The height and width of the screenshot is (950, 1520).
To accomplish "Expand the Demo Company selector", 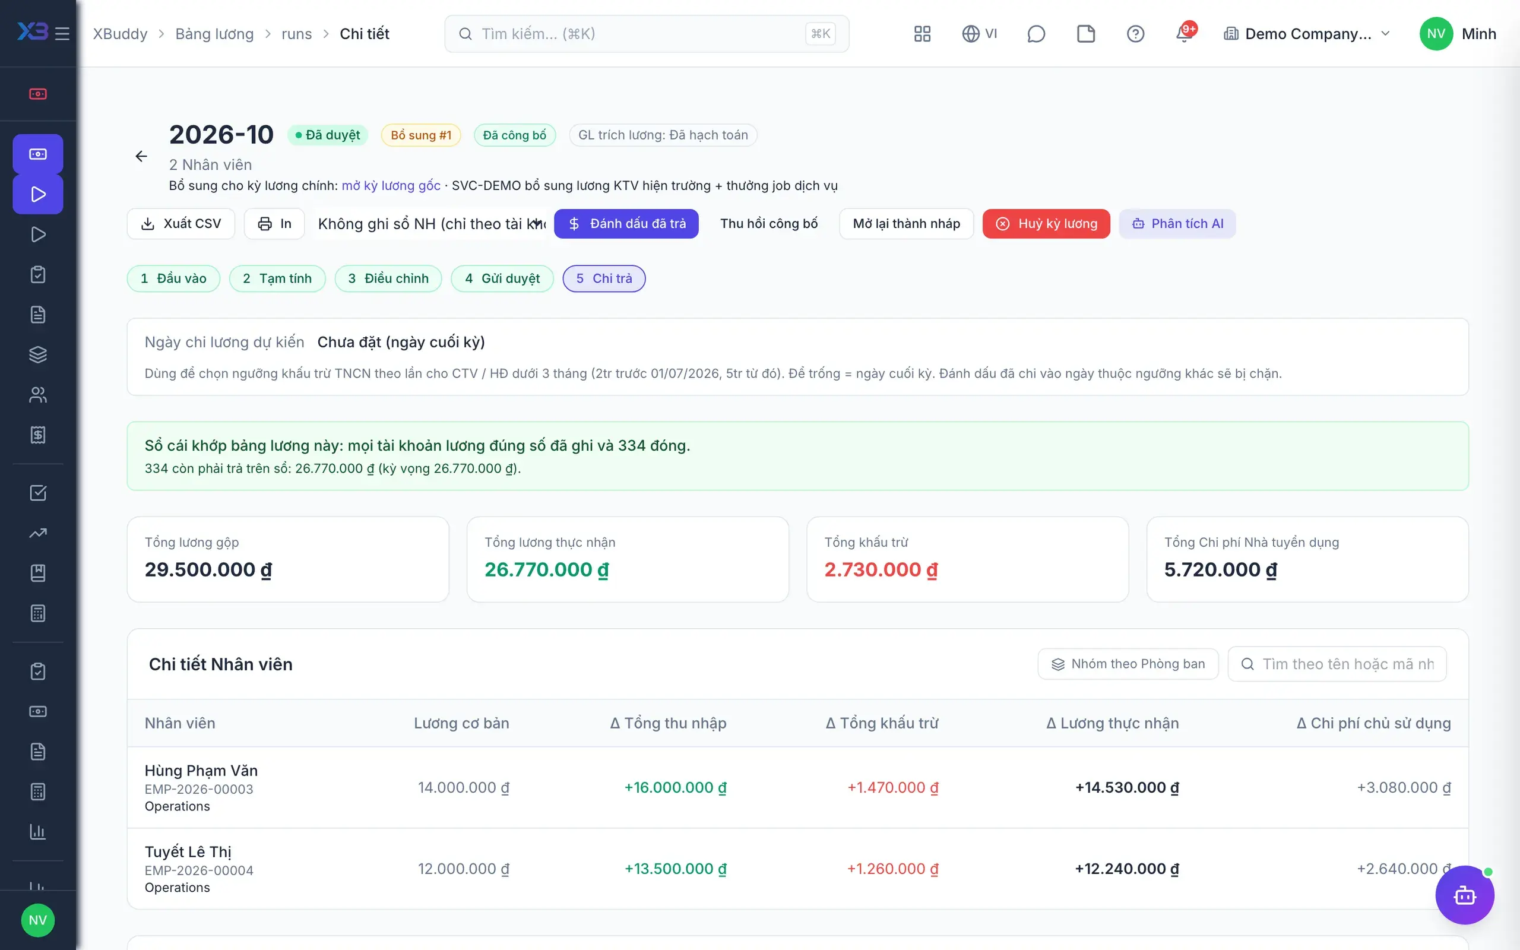I will click(x=1307, y=33).
